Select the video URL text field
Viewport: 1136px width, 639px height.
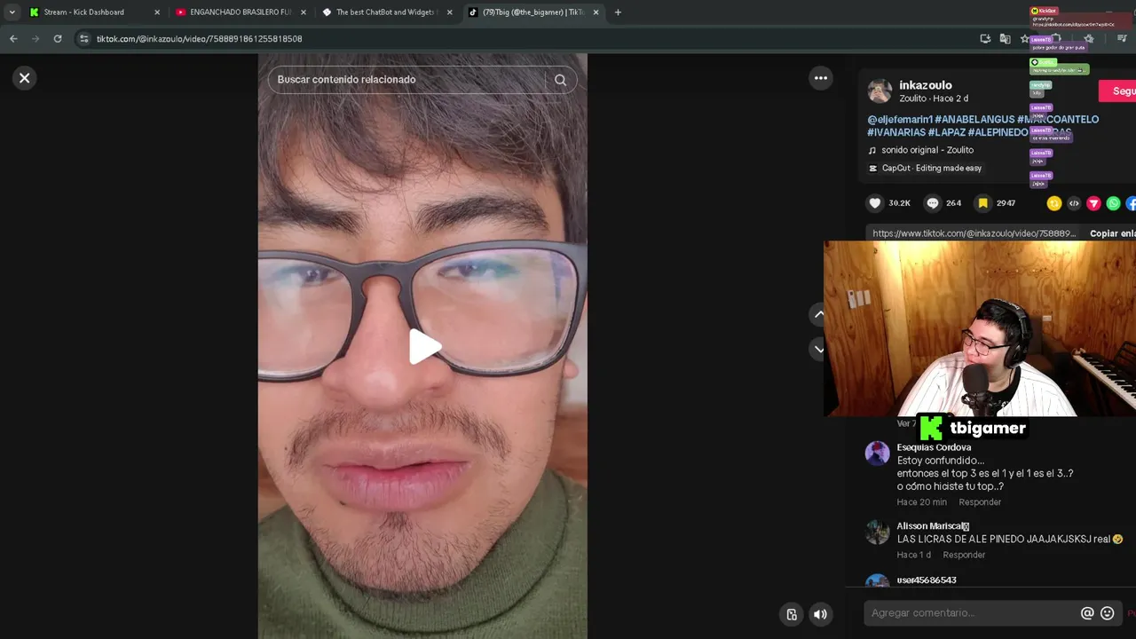974,233
